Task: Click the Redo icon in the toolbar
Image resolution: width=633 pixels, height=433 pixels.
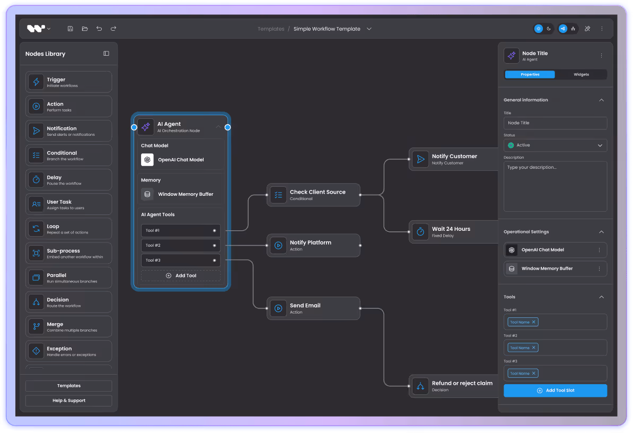Action: [x=113, y=29]
